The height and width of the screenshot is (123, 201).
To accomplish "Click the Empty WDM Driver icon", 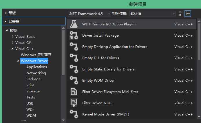I will [x=74, y=81].
